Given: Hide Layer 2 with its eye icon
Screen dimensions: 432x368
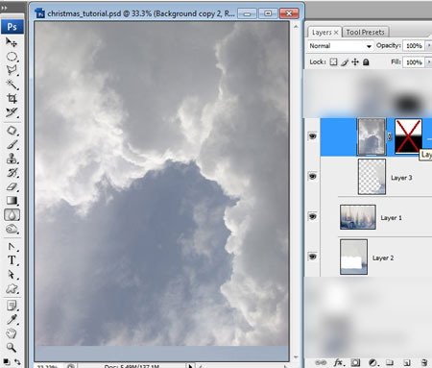Looking at the screenshot, I should [313, 257].
